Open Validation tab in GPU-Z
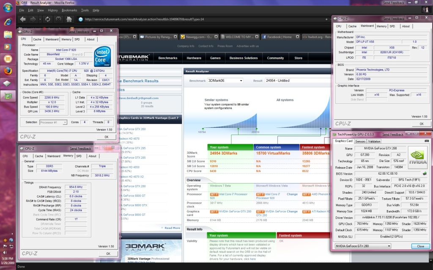This screenshot has height=270, width=433. point(374,141)
